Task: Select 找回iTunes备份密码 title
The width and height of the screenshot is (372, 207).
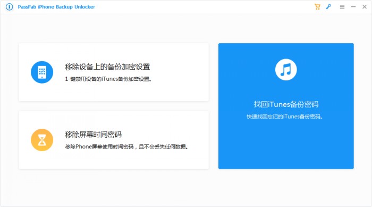Action: coord(286,104)
